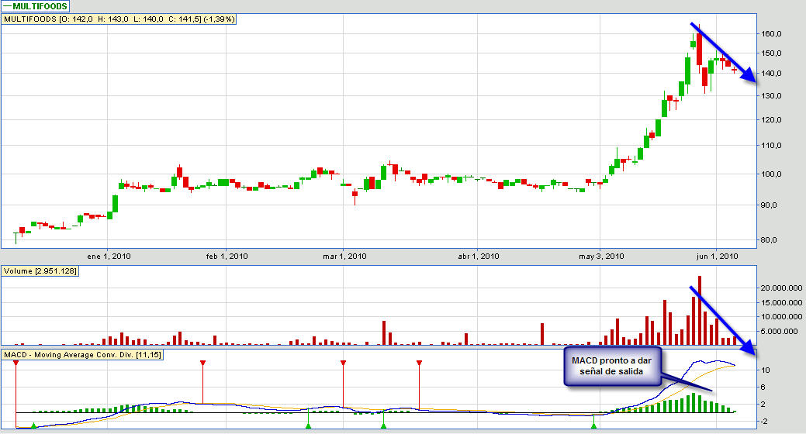This screenshot has height=434, width=806.
Task: Click the blue trend arrow on price chart
Action: point(725,52)
